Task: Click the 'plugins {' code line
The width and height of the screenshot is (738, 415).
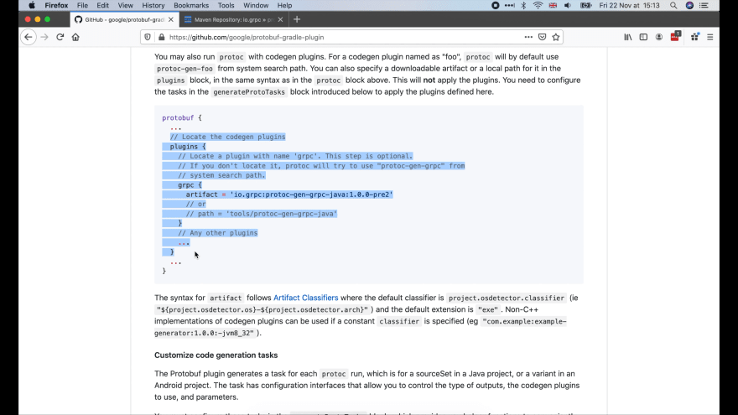Action: (188, 147)
